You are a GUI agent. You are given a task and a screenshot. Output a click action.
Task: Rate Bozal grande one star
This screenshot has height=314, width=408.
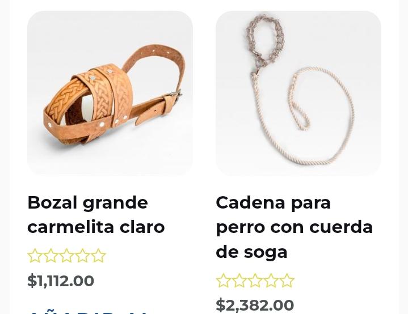click(35, 256)
